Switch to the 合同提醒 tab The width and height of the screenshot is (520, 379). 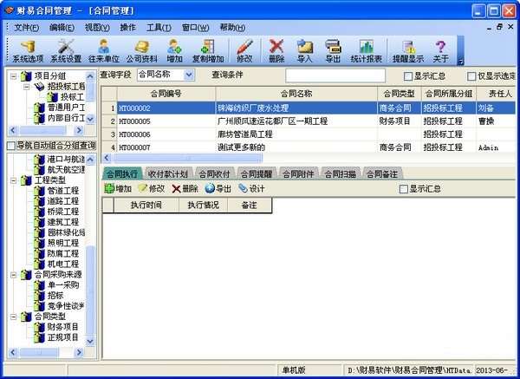click(x=256, y=174)
